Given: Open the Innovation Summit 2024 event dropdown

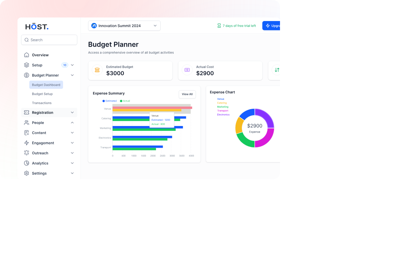Looking at the screenshot, I should [124, 26].
